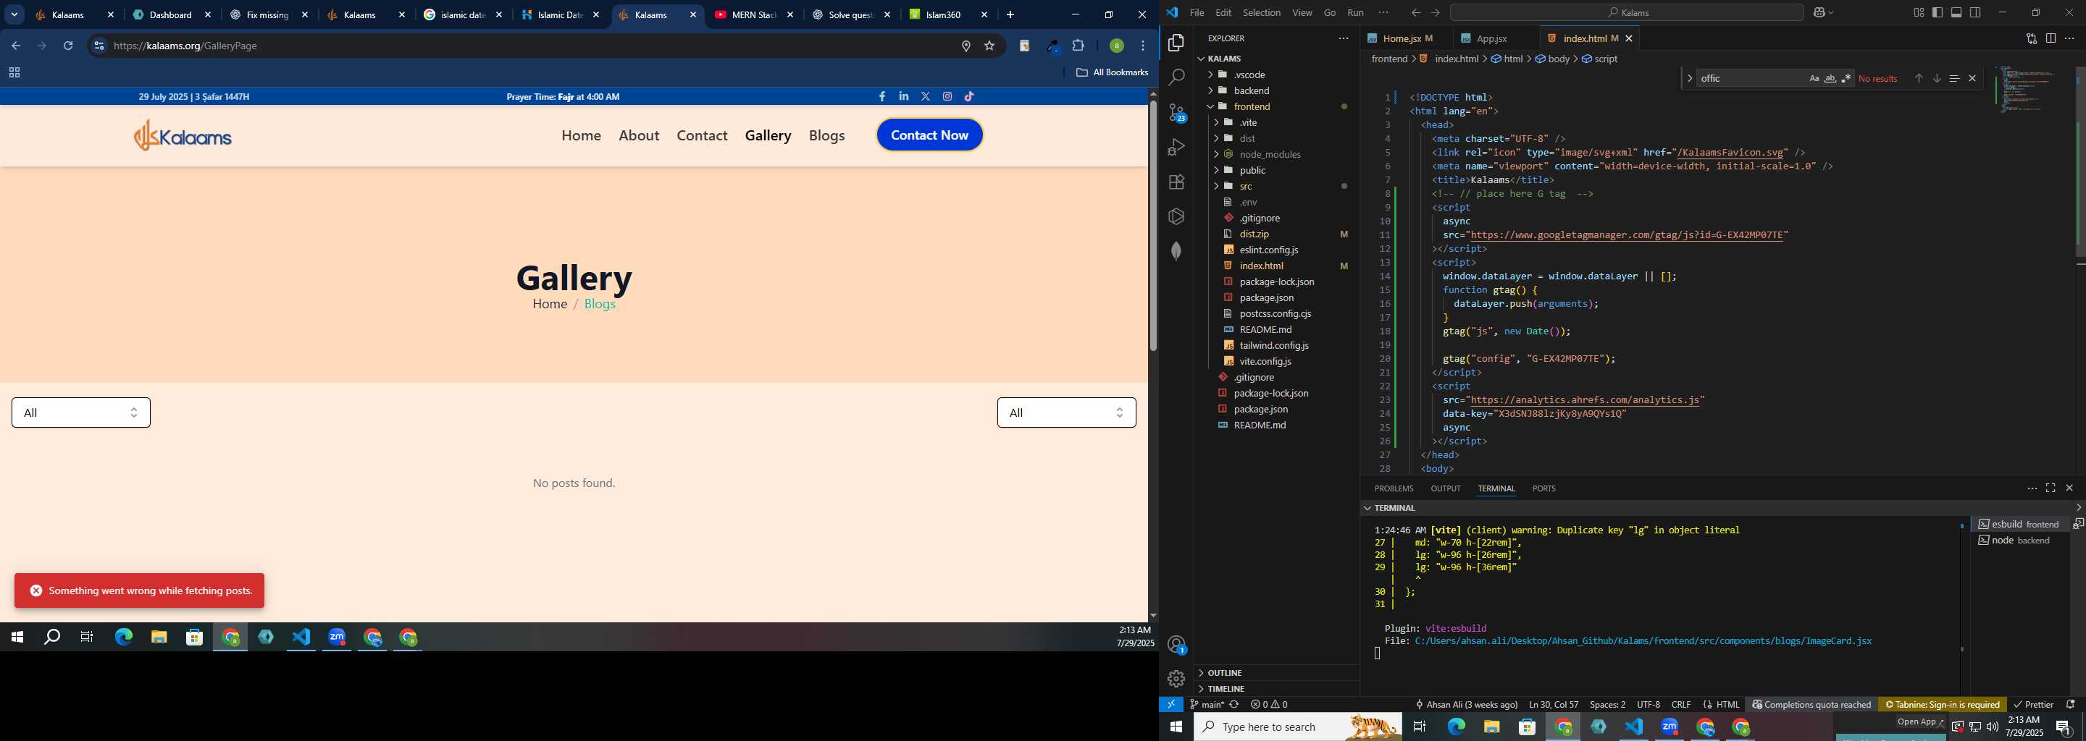Expand the src folder in Explorer
The image size is (2086, 741).
coord(1277,186)
